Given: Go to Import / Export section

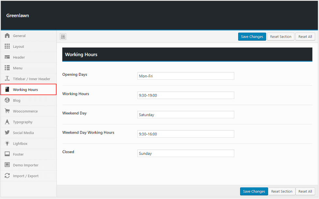Looking at the screenshot, I should point(25,176).
